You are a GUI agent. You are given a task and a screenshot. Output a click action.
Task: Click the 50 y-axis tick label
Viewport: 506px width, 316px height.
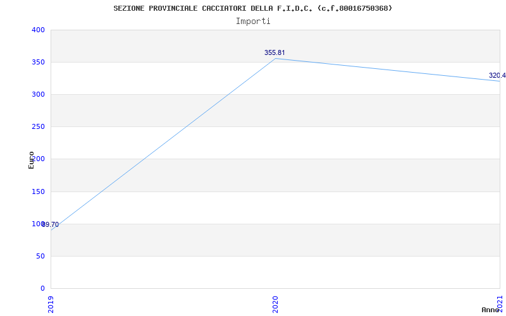click(x=40, y=257)
